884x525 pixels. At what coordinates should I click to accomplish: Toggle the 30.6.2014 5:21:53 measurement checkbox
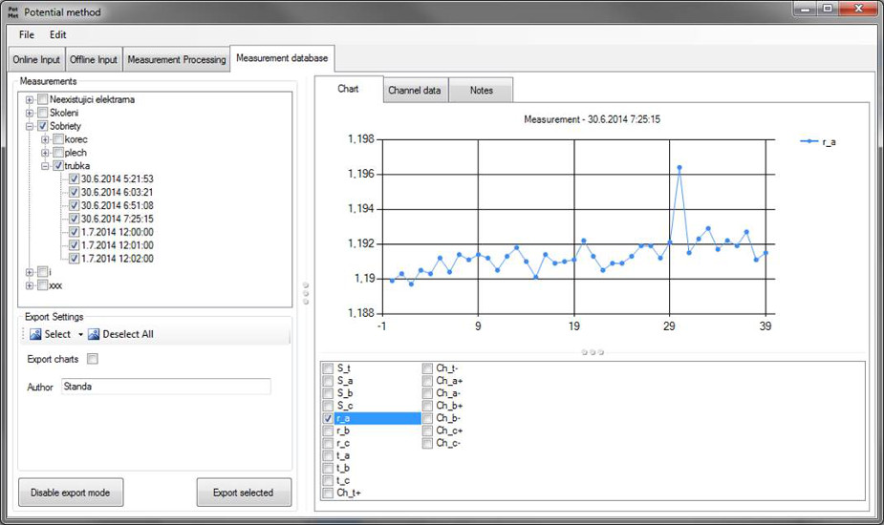[x=74, y=178]
